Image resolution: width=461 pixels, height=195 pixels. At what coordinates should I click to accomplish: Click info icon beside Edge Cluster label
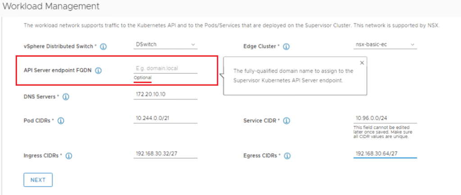click(286, 47)
